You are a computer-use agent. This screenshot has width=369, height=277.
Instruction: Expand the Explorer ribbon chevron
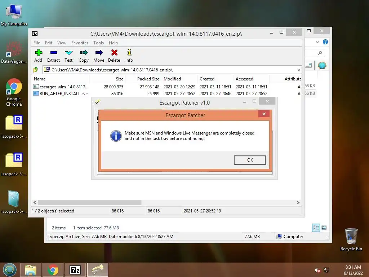coord(317,42)
